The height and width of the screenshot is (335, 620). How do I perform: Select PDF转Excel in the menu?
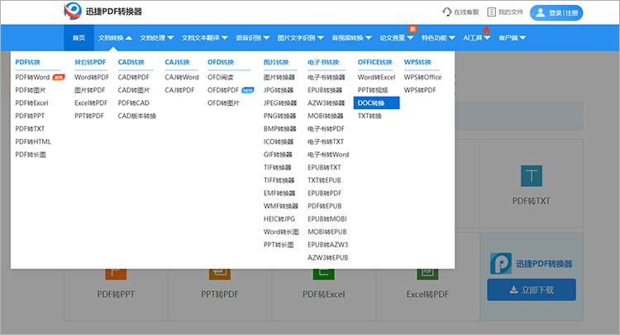click(x=31, y=103)
